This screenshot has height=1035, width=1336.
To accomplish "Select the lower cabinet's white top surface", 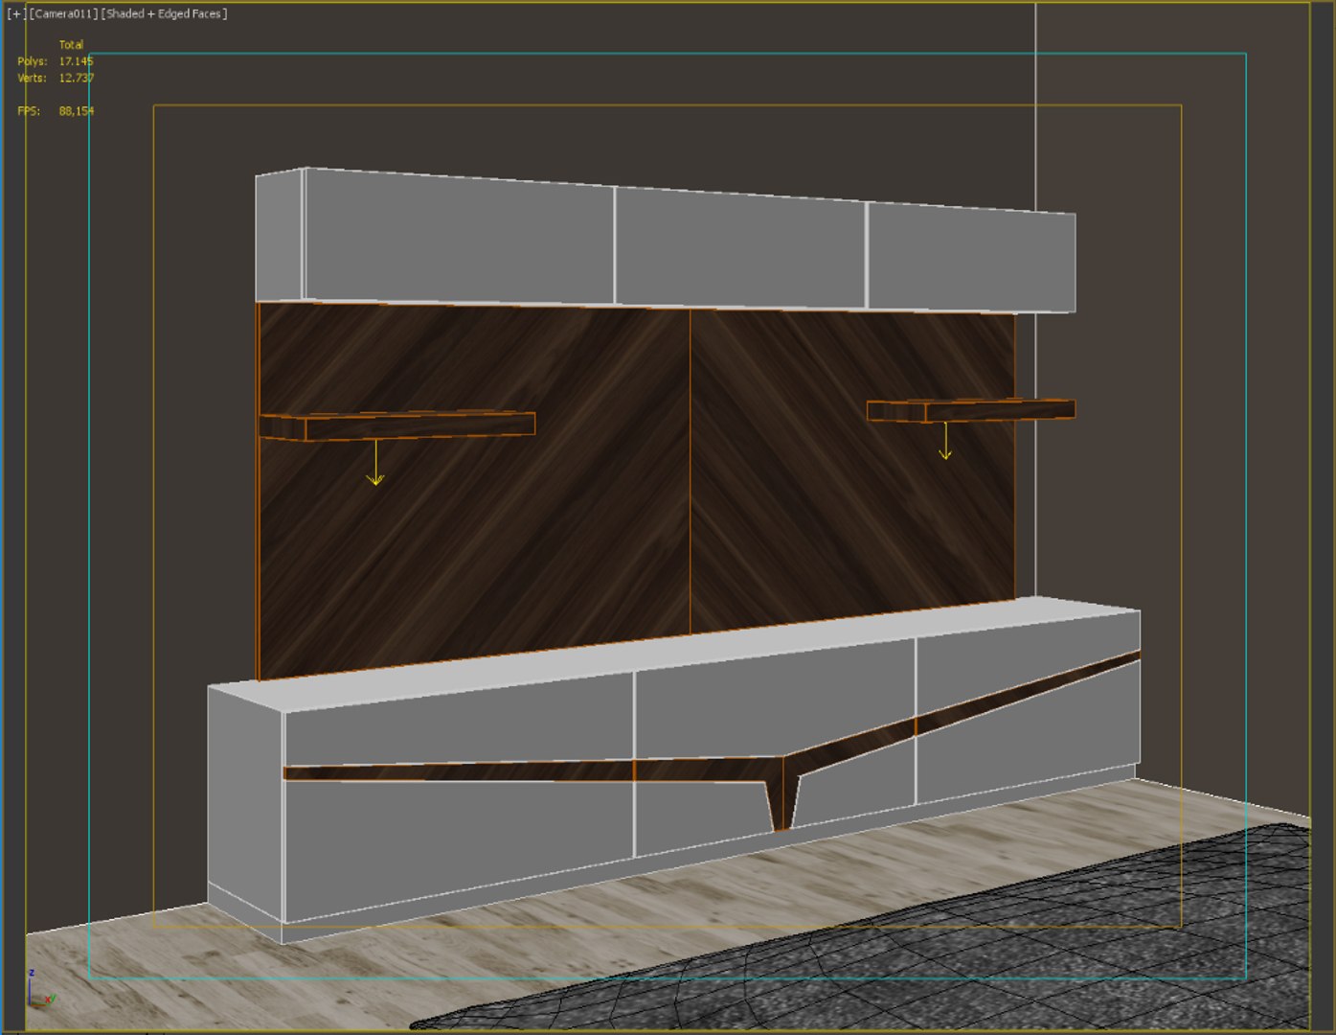I will (670, 652).
